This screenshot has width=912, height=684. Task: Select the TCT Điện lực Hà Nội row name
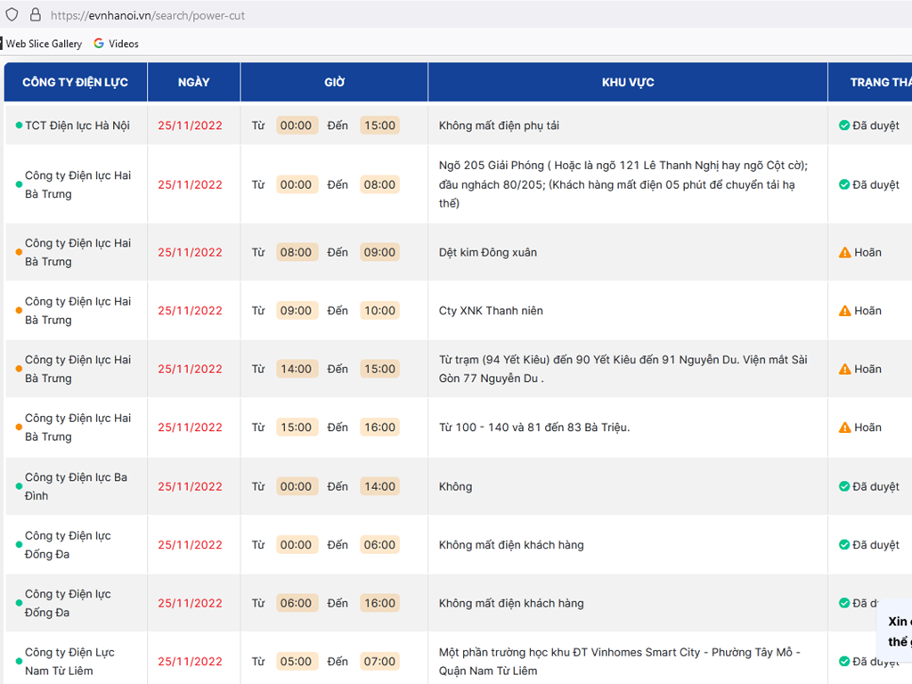pos(77,126)
